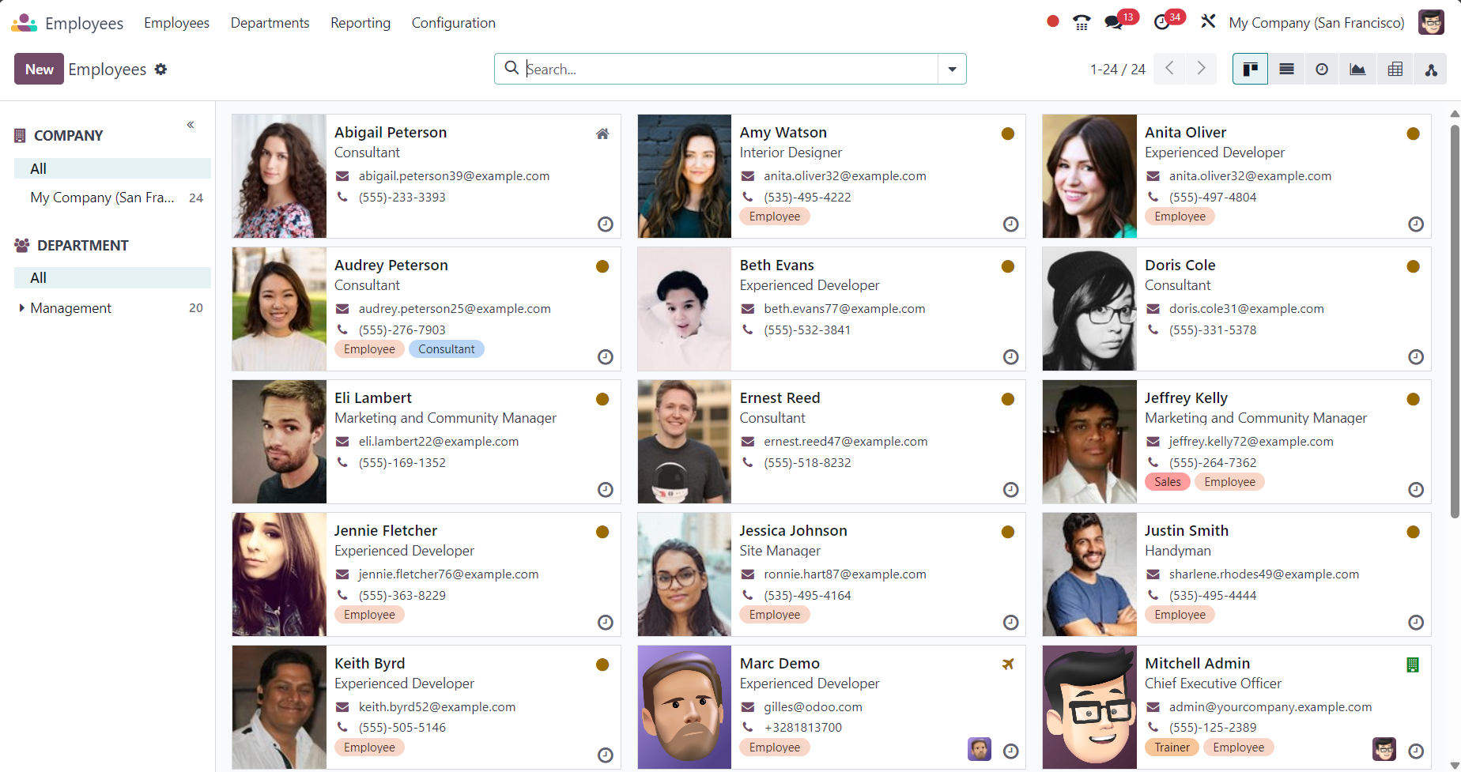Open the conversations chat icon
This screenshot has width=1461, height=772.
(x=1114, y=22)
